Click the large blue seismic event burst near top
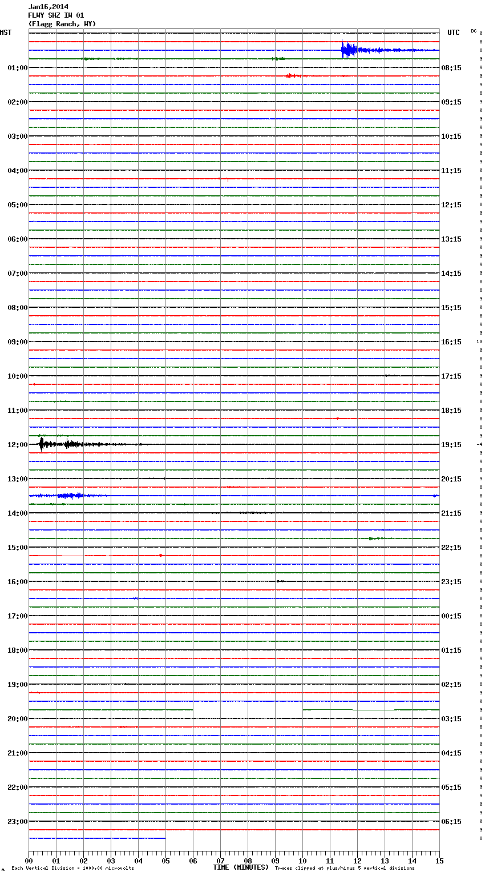Image resolution: width=485 pixels, height=876 pixels. tap(349, 50)
